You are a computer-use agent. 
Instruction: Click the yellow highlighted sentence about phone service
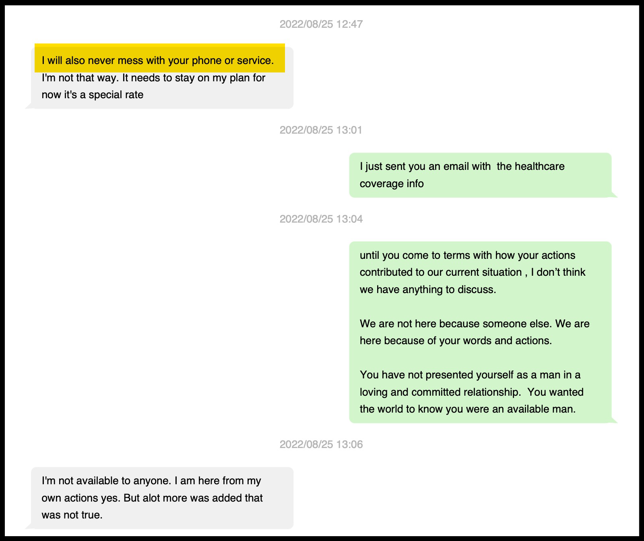pyautogui.click(x=158, y=60)
